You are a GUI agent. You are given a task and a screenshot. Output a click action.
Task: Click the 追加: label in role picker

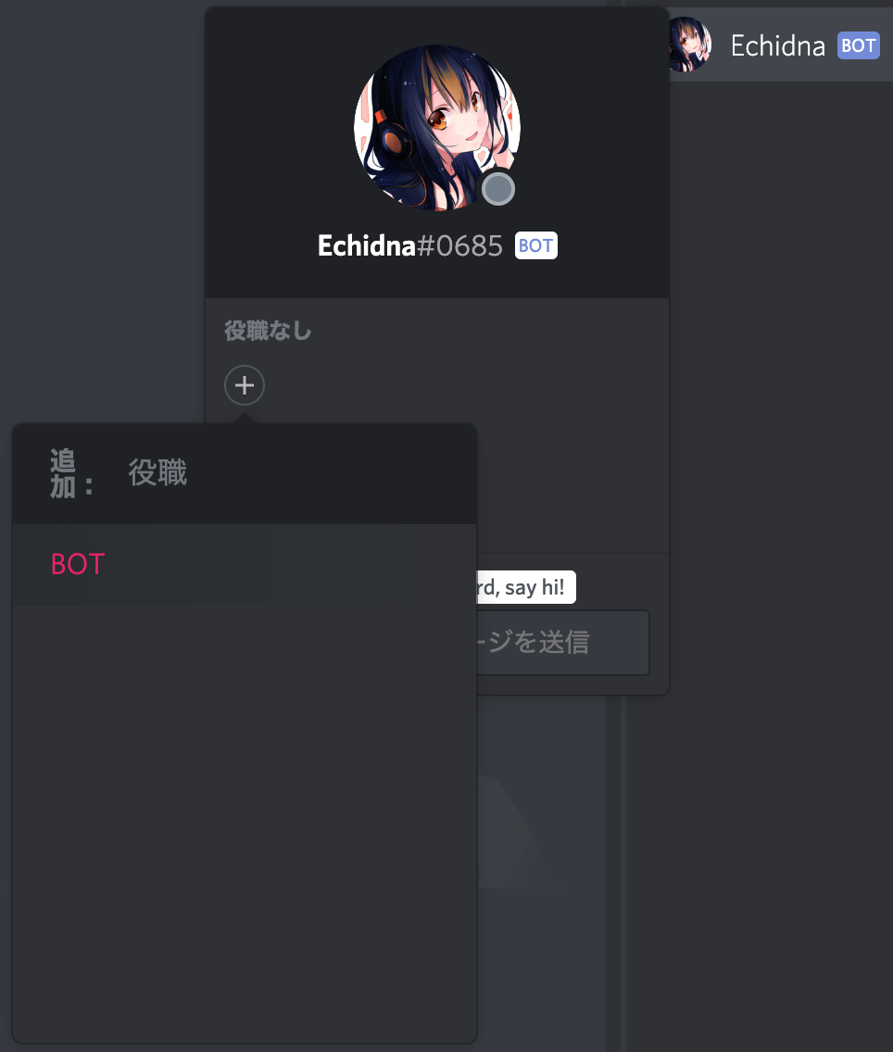point(71,473)
